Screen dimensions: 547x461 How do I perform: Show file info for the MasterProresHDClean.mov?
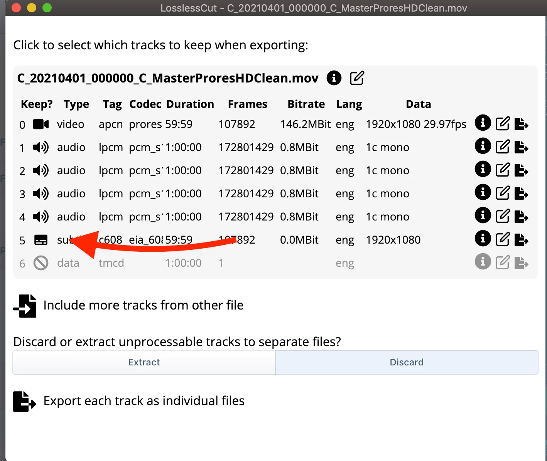pyautogui.click(x=334, y=78)
